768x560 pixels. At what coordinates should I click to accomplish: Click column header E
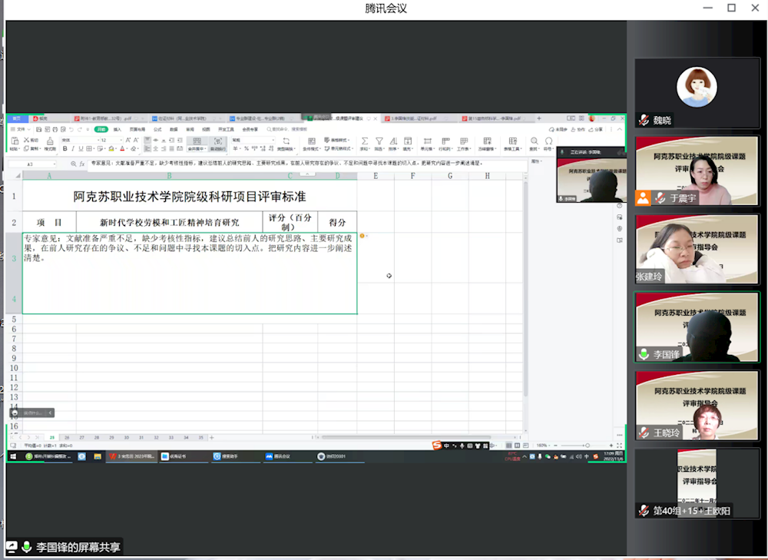point(376,176)
